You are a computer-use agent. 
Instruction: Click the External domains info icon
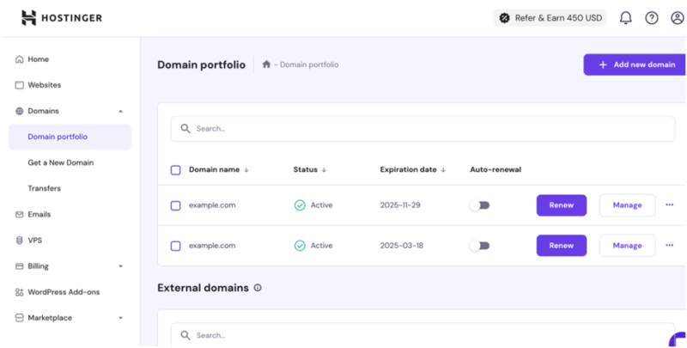(258, 288)
